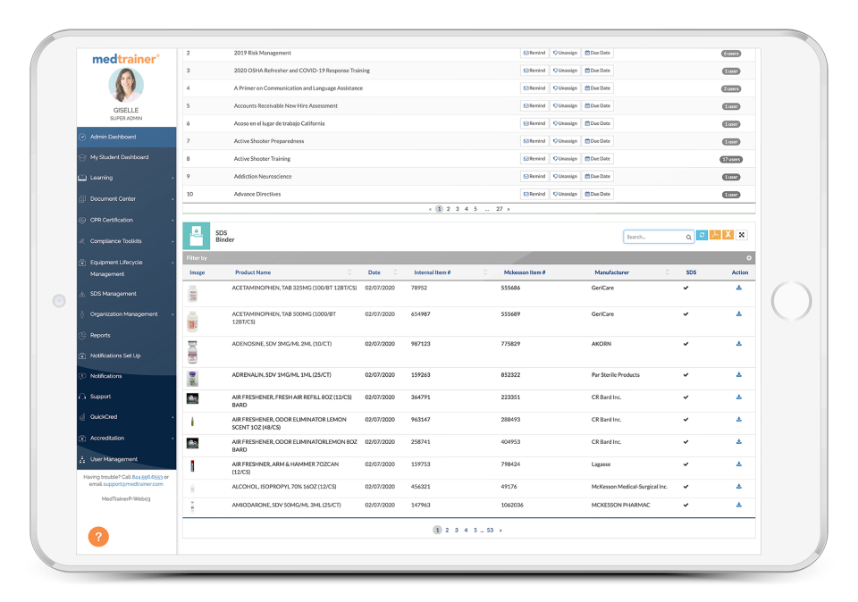Open the orange help question mark button
Viewport: 858px width, 602px height.
(98, 537)
